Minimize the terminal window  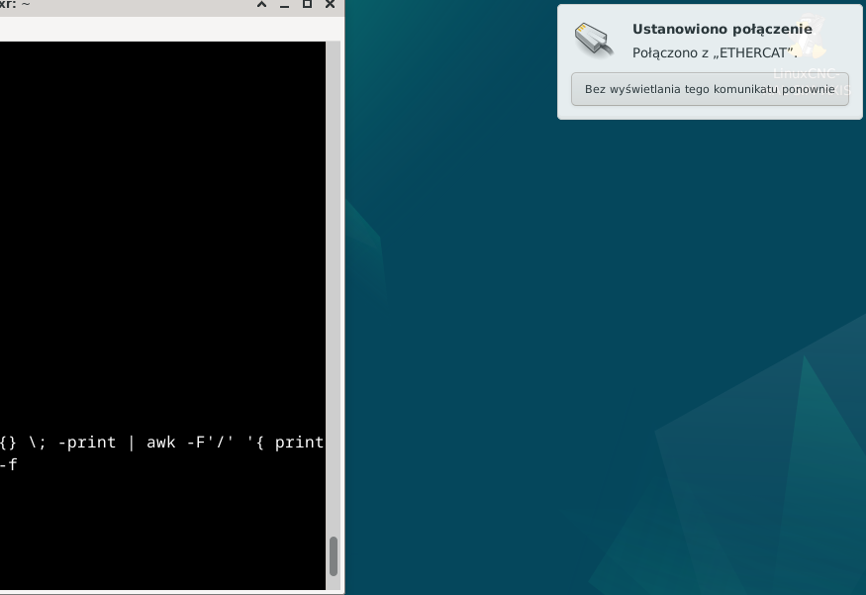[285, 5]
